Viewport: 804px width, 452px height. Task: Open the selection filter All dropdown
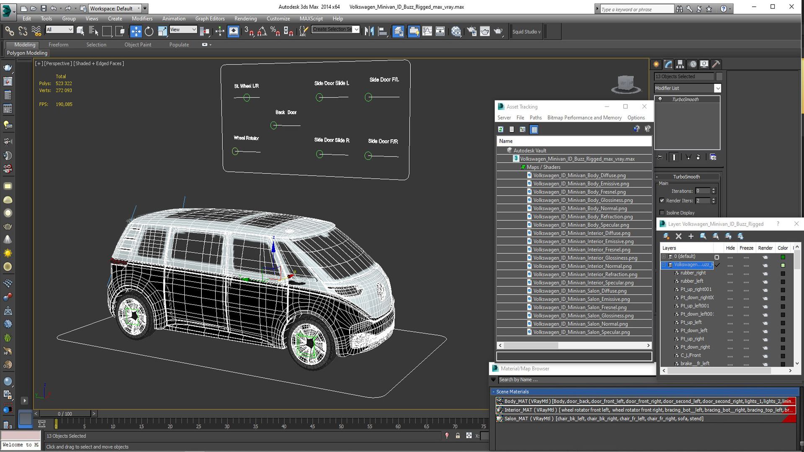[59, 29]
